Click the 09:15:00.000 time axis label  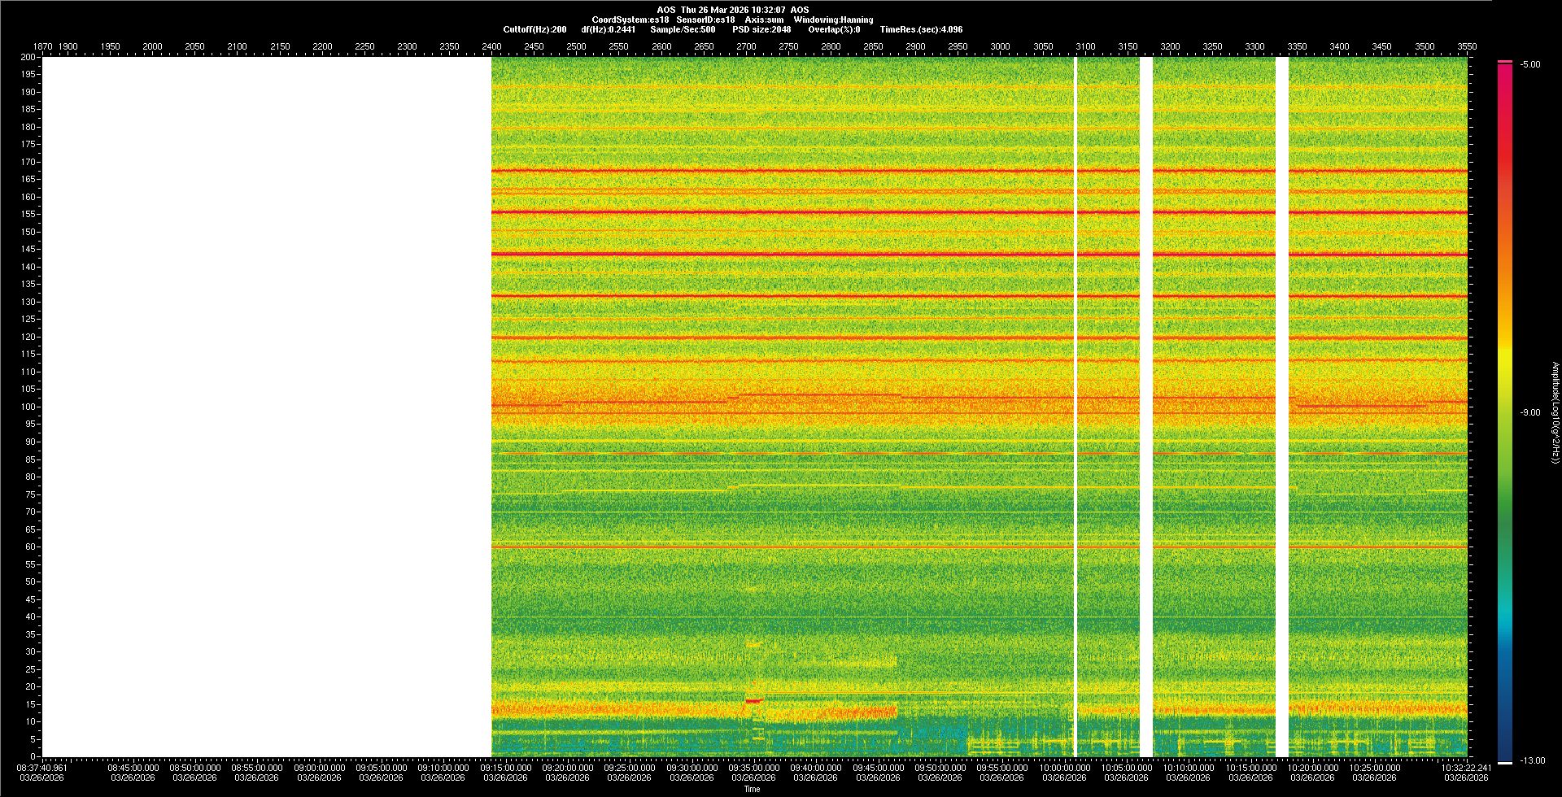(507, 767)
